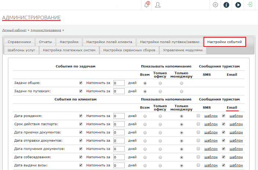Toggle Дата отправки документов reminder checkbox

pos(81,141)
